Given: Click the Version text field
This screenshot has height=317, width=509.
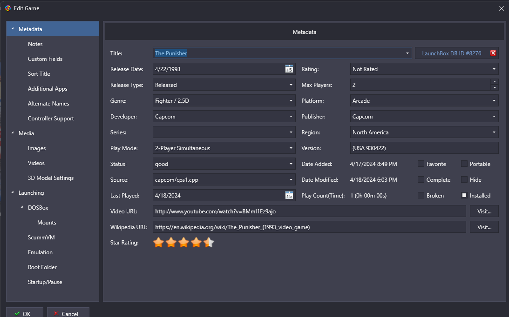Looking at the screenshot, I should (x=424, y=148).
